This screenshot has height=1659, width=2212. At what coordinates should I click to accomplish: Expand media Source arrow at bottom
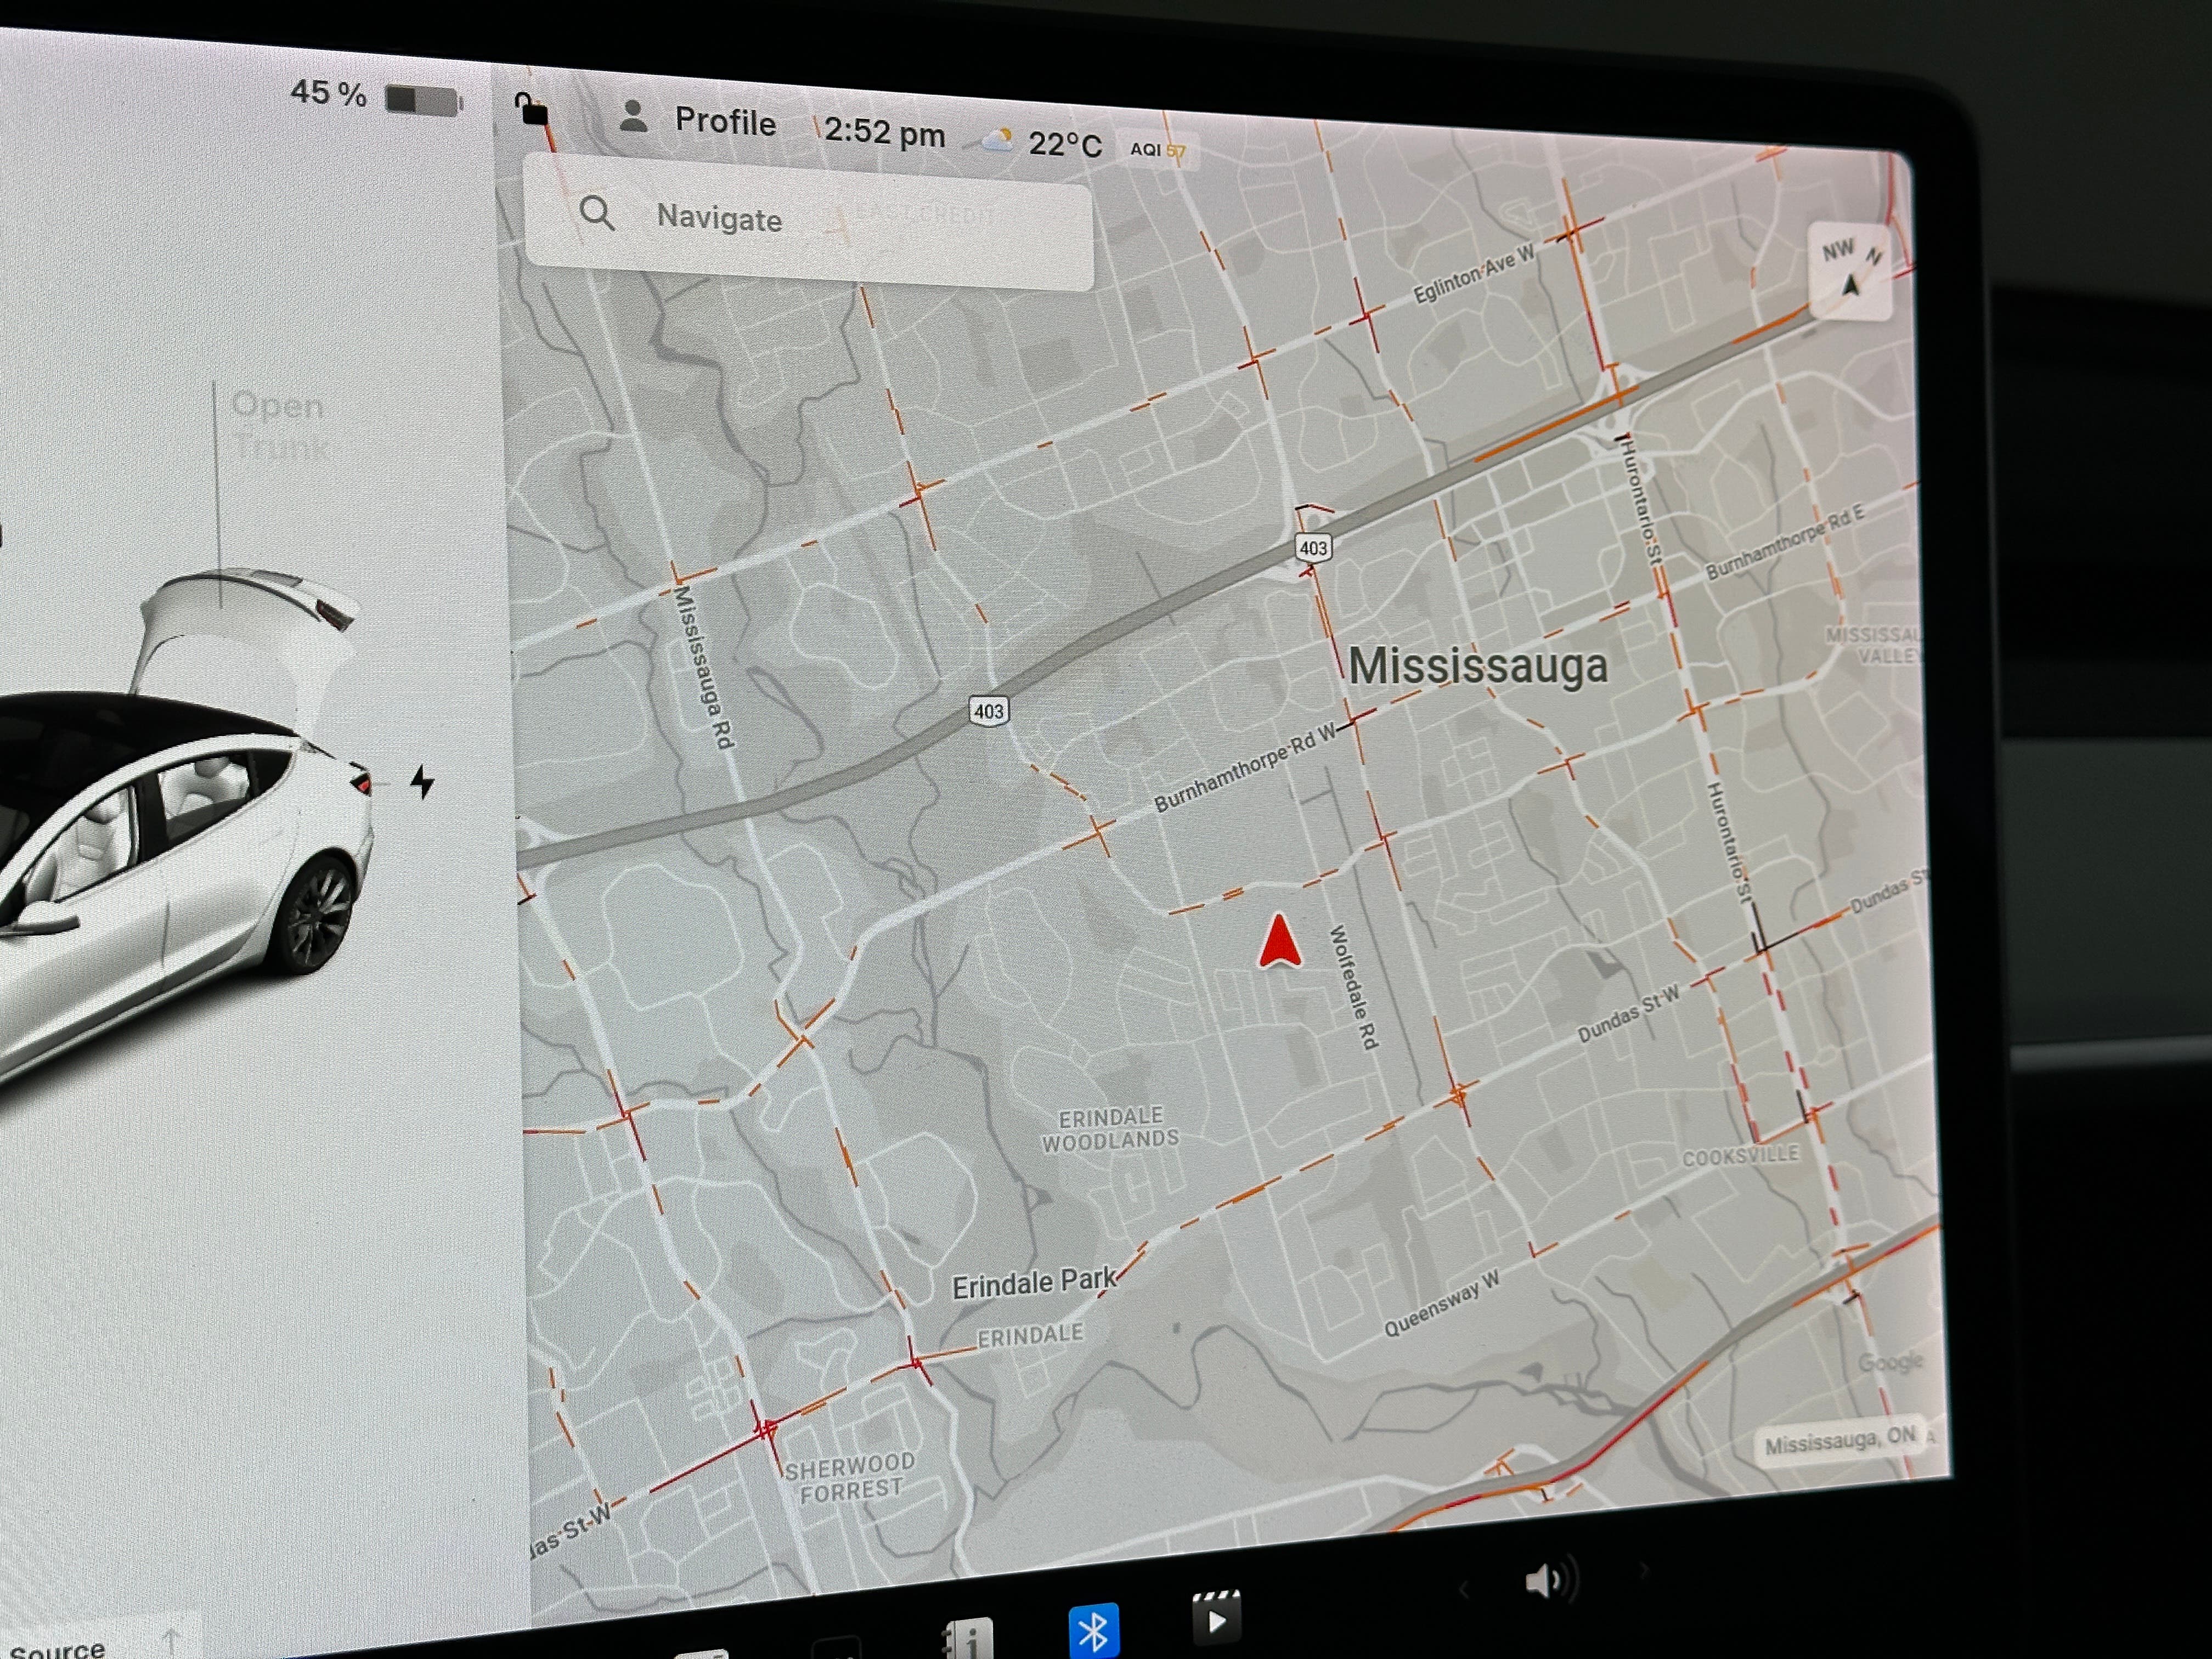point(171,1640)
